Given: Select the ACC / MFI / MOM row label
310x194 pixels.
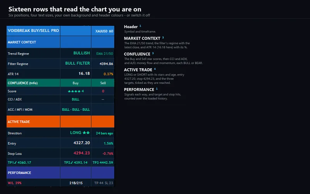Looking at the screenshot, I should (x=20, y=109).
